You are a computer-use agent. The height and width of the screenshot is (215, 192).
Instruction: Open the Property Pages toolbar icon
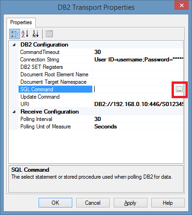coord(49,34)
